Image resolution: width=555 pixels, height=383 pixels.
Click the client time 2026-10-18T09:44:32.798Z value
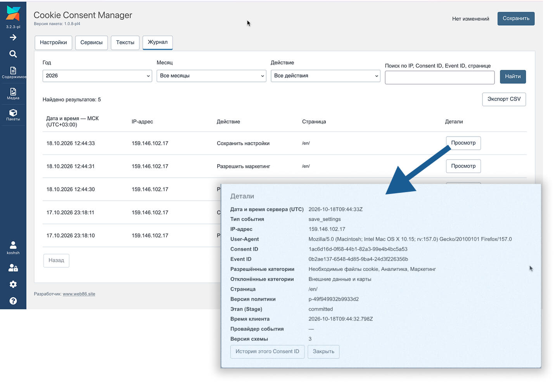click(x=341, y=319)
